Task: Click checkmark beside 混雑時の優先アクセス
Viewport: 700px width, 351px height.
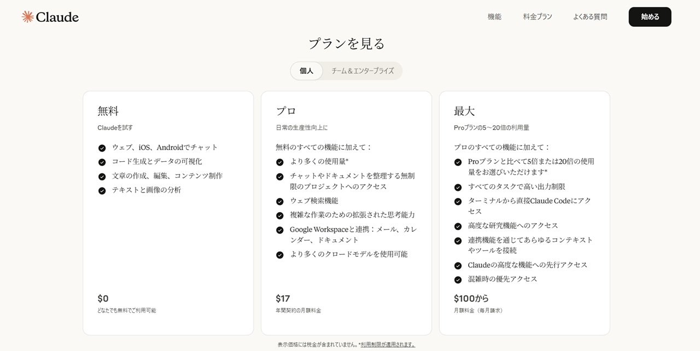Action: [x=458, y=280]
